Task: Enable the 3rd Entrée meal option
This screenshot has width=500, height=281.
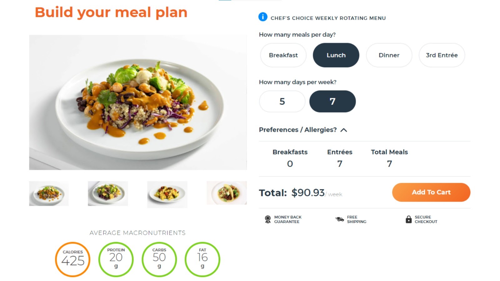Action: point(442,55)
